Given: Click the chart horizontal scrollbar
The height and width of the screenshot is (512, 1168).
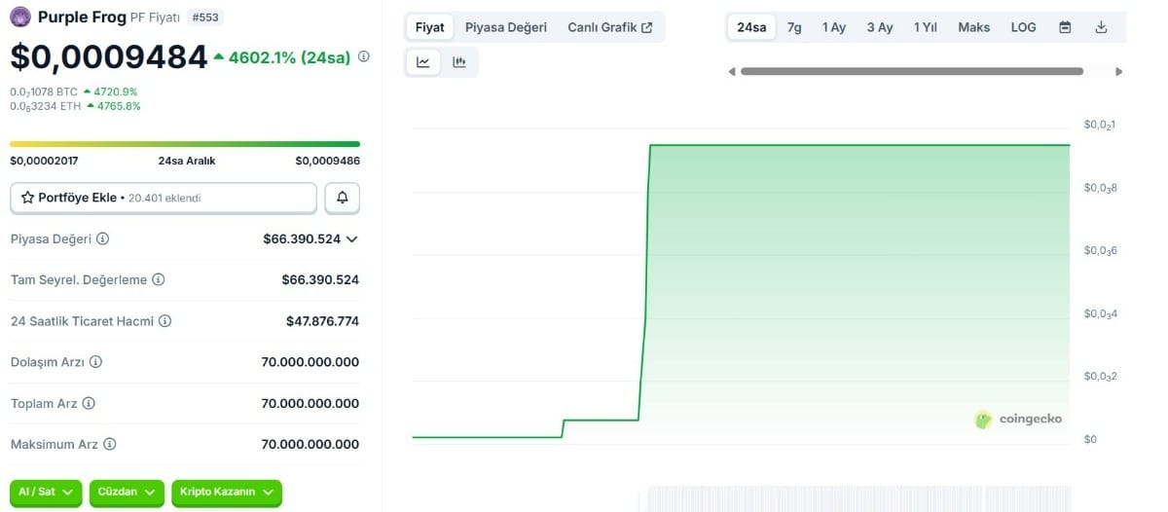Looking at the screenshot, I should [x=912, y=71].
